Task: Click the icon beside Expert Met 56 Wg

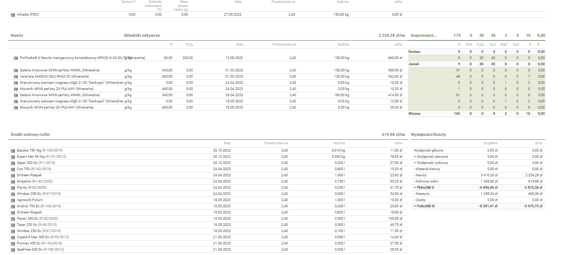Action: (x=13, y=157)
